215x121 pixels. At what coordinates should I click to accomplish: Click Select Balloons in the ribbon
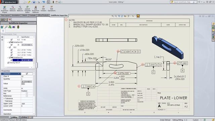coord(20,9)
